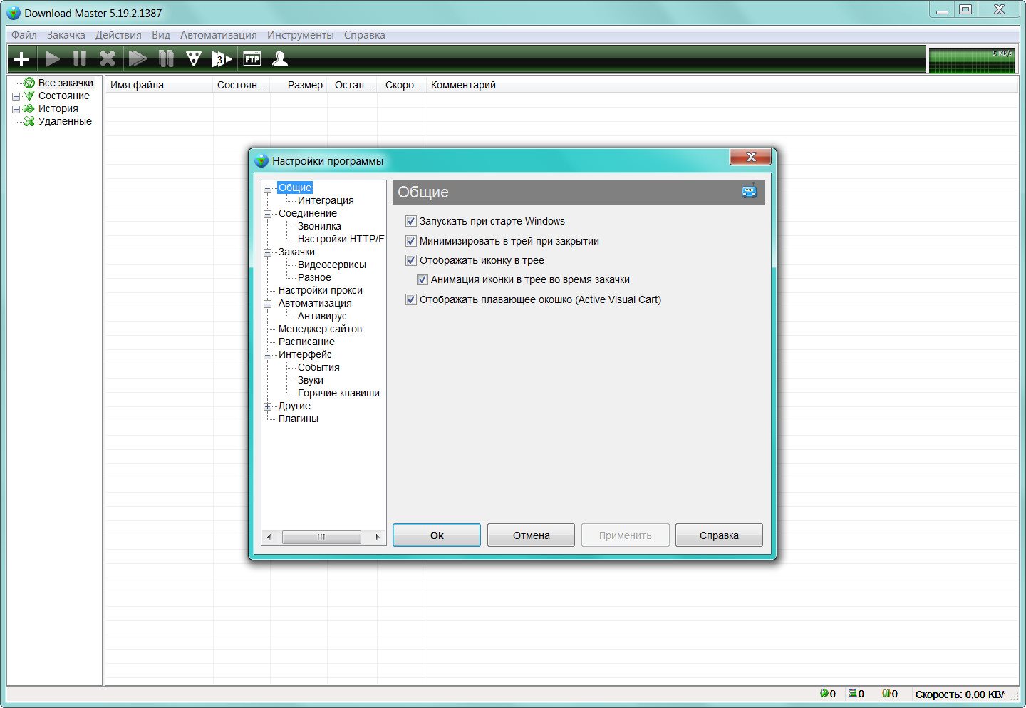
Task: Open the Справка menu
Action: pyautogui.click(x=365, y=34)
